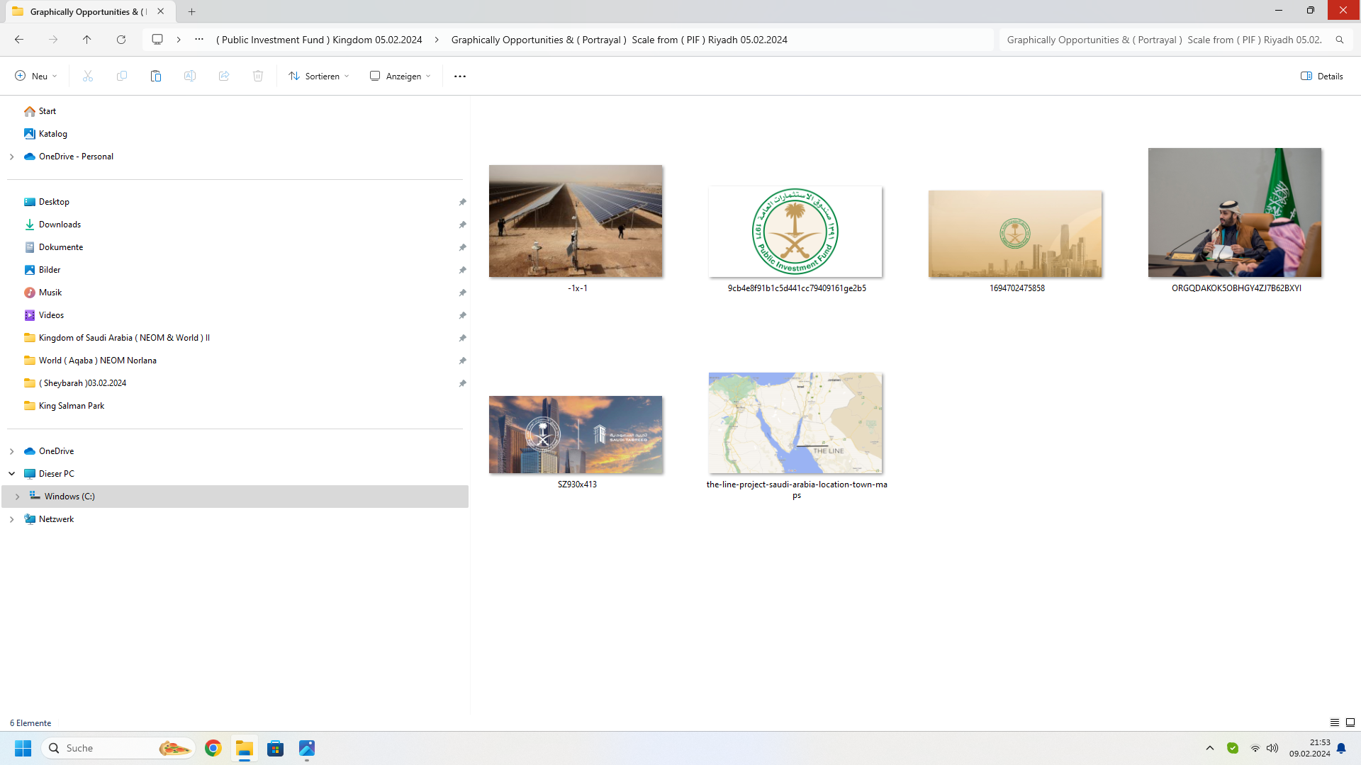
Task: Click the Rename icon in toolbar
Action: (190, 76)
